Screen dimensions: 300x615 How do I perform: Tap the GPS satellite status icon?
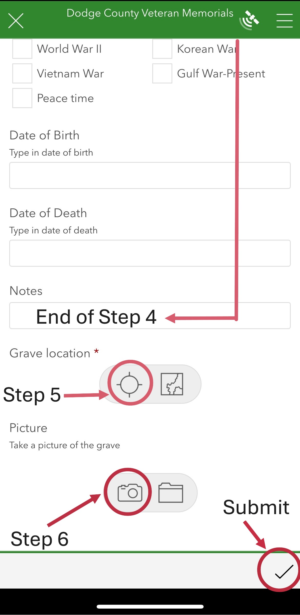(249, 20)
